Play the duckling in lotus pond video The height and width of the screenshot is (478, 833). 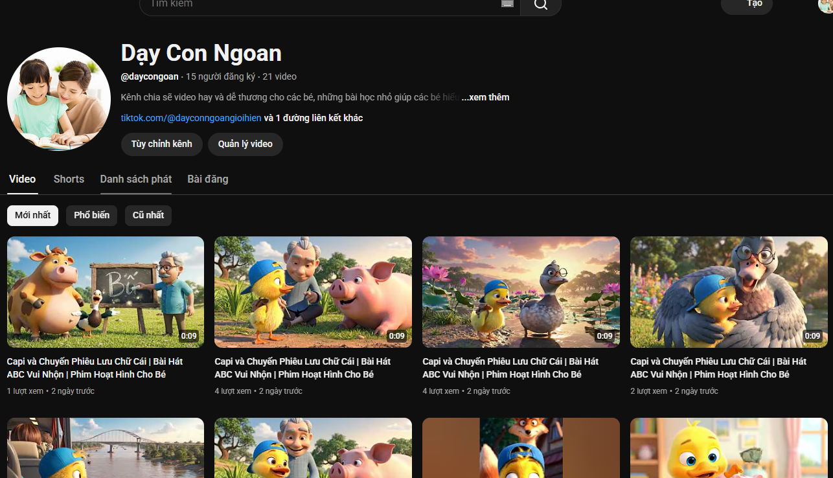pos(521,291)
